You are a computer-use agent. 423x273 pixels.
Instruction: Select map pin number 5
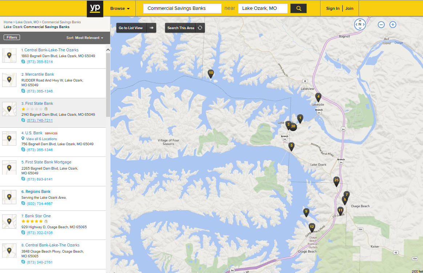291,146
